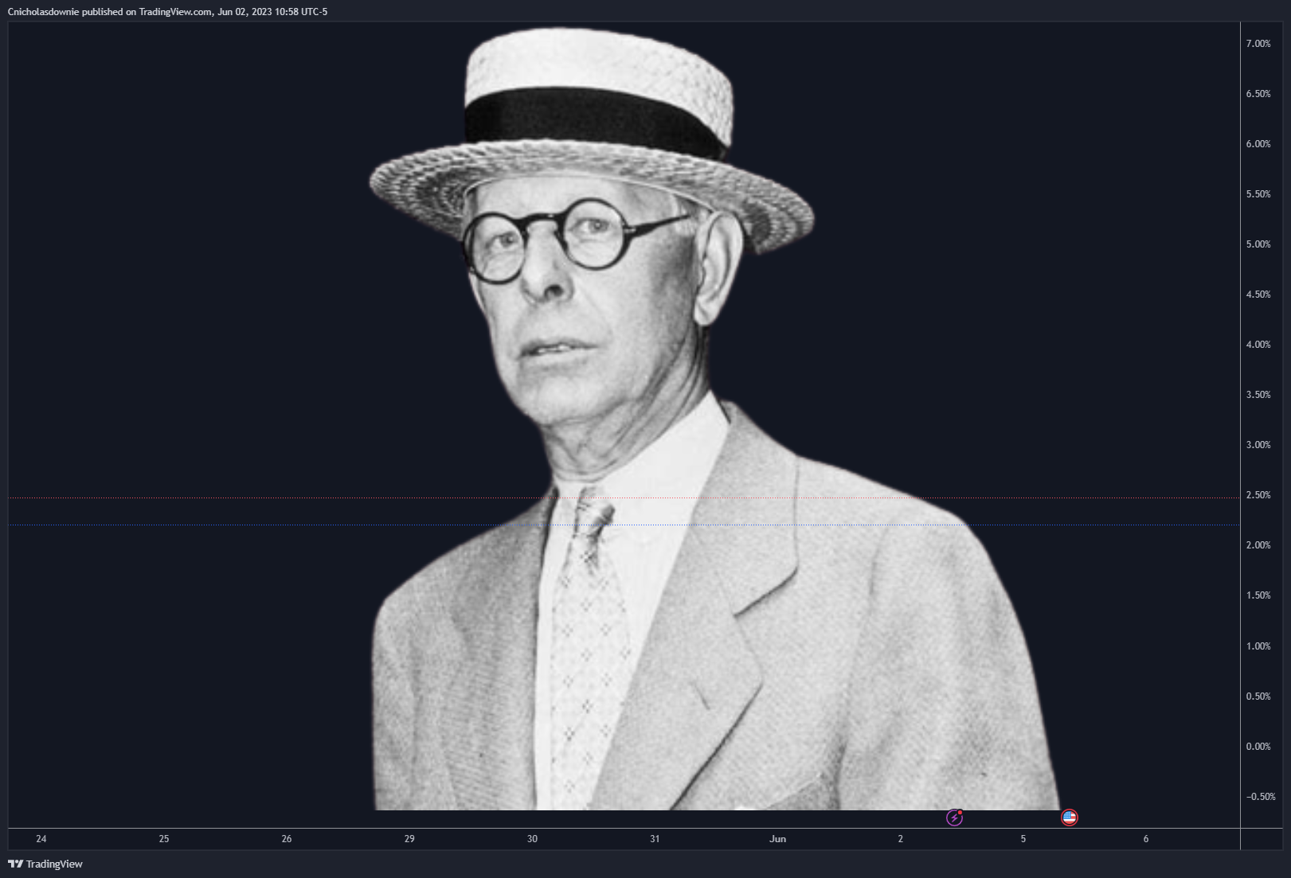The image size is (1291, 878).
Task: Click the 4.50% price axis label
Action: [1258, 295]
